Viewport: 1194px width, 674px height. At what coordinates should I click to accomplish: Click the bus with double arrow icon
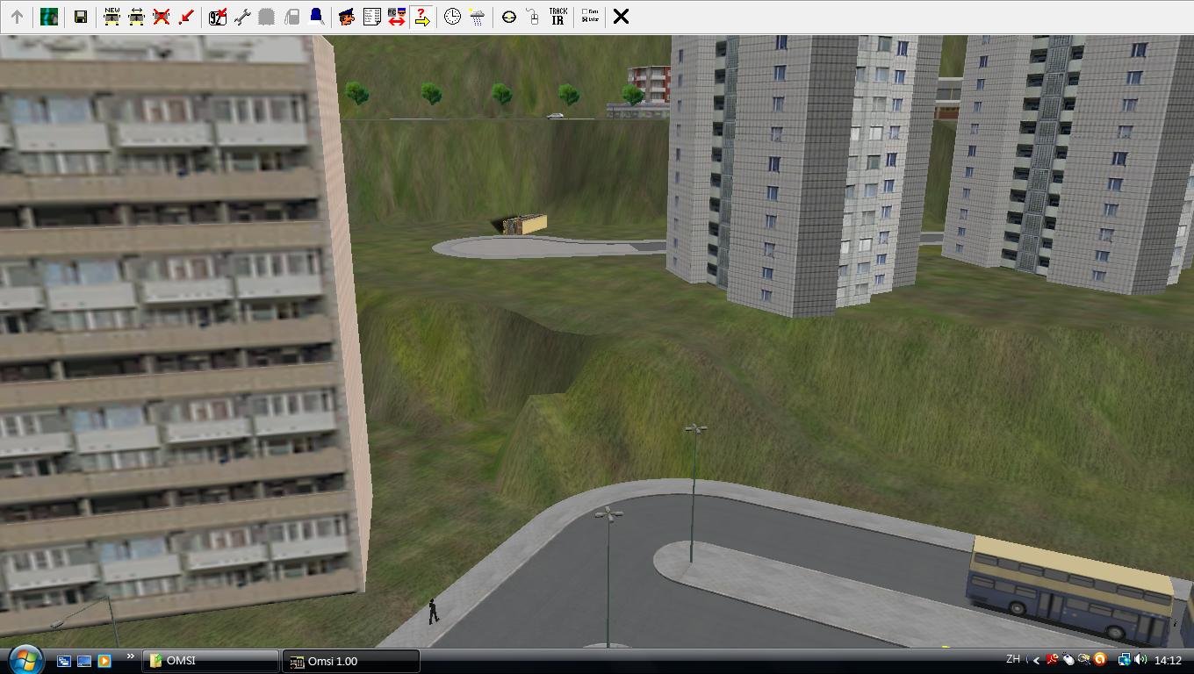click(x=136, y=17)
